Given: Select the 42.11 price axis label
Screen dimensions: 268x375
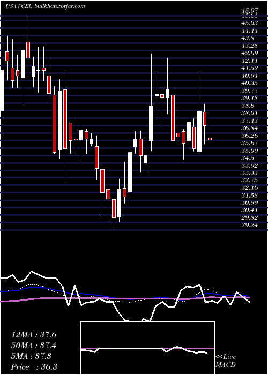Looking at the screenshot, I should click(250, 61).
